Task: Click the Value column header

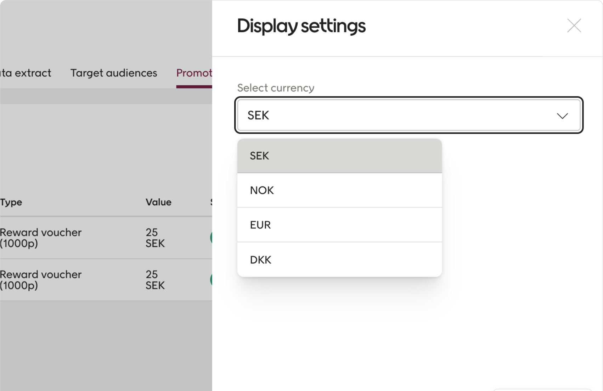Action: coord(158,202)
